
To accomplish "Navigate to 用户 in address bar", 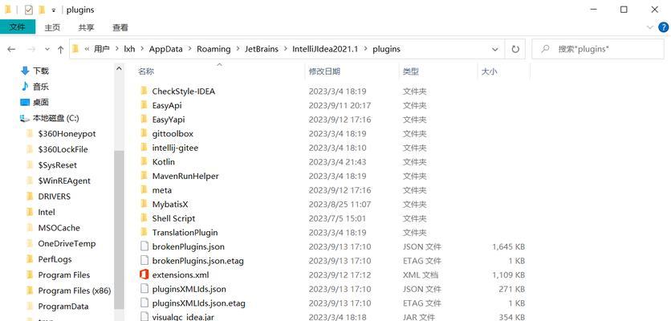I will pyautogui.click(x=102, y=49).
